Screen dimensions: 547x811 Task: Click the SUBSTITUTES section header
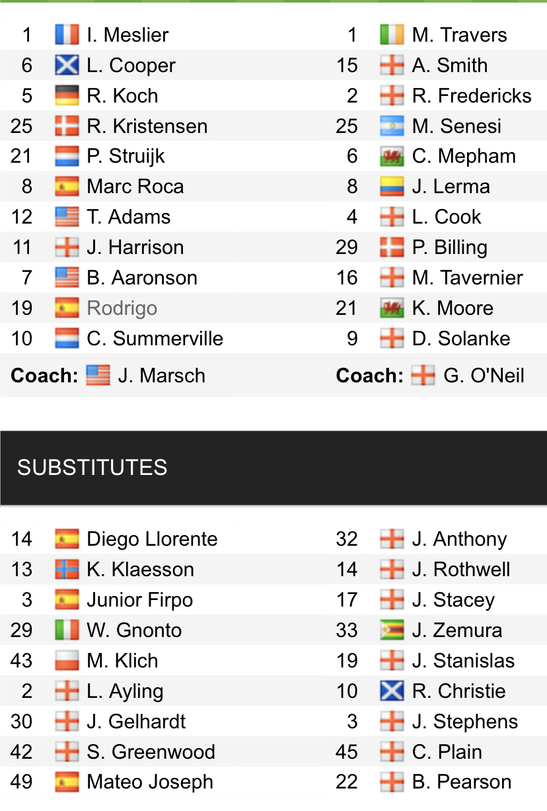click(92, 468)
